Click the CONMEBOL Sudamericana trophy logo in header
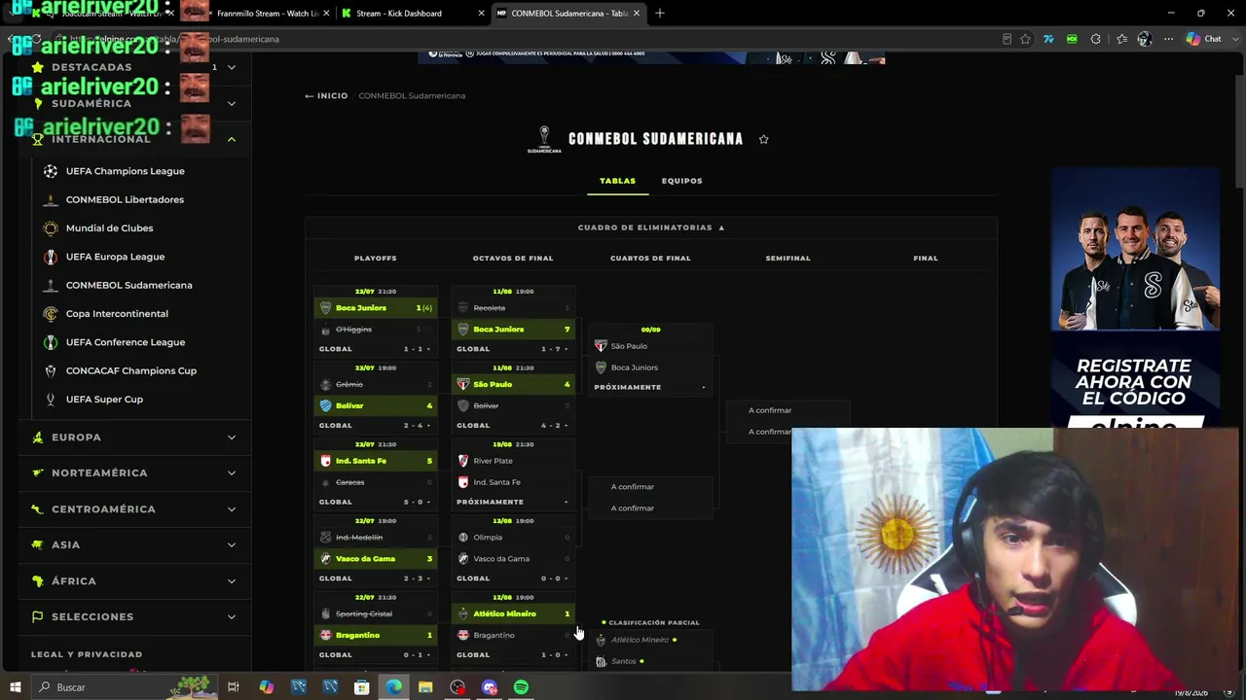Image resolution: width=1246 pixels, height=700 pixels. point(544,139)
